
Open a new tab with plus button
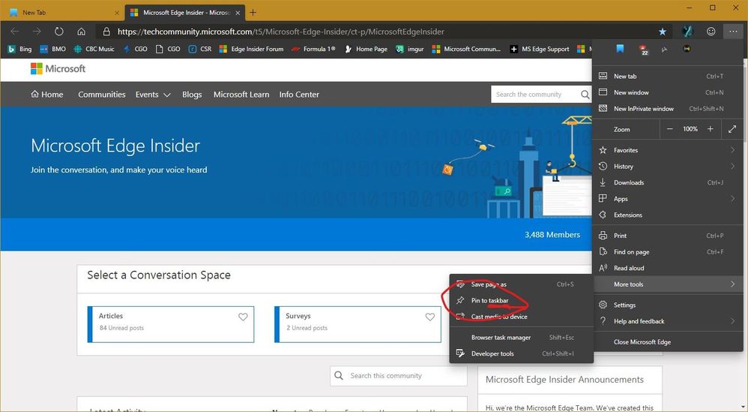253,13
